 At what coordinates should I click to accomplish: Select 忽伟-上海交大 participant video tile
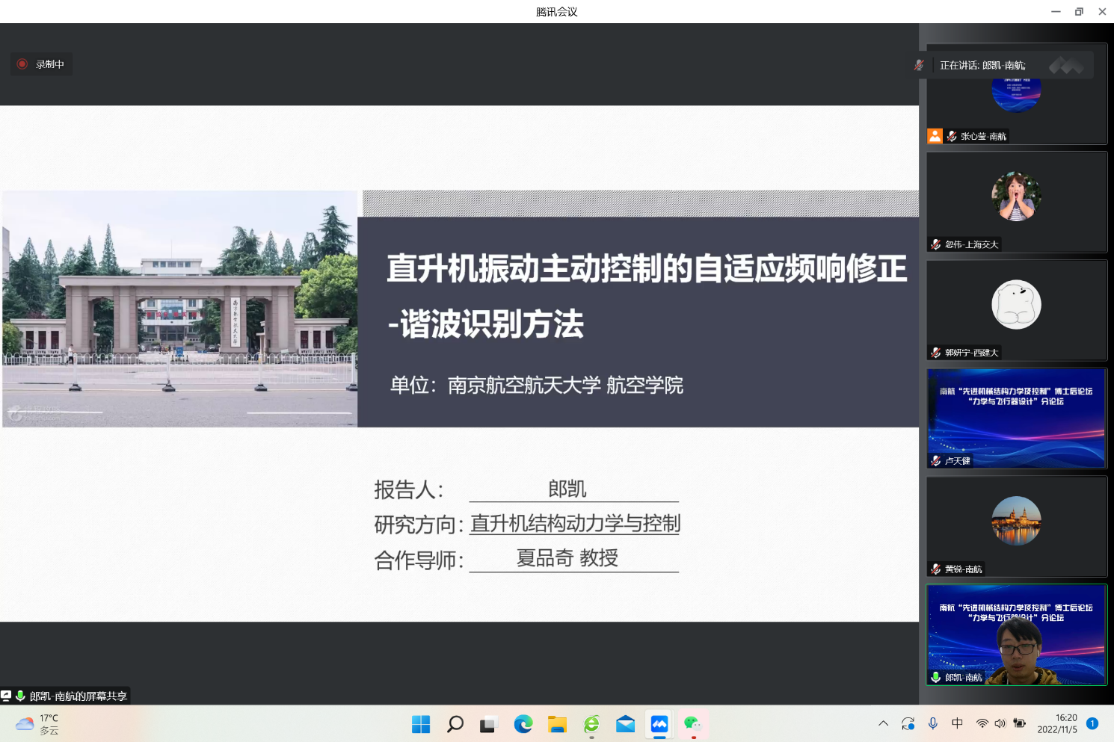[1016, 202]
